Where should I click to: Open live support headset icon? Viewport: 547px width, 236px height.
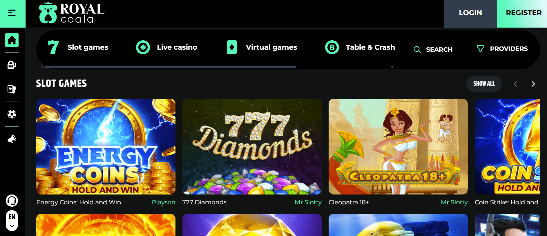click(x=12, y=201)
